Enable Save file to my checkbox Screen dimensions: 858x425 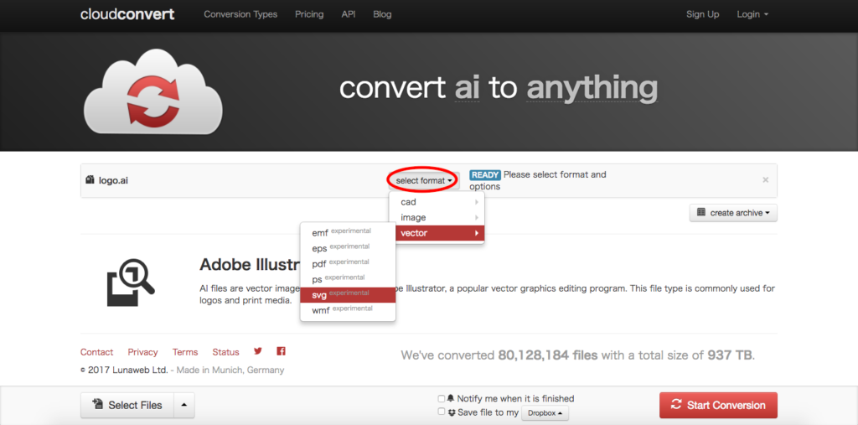pos(441,412)
